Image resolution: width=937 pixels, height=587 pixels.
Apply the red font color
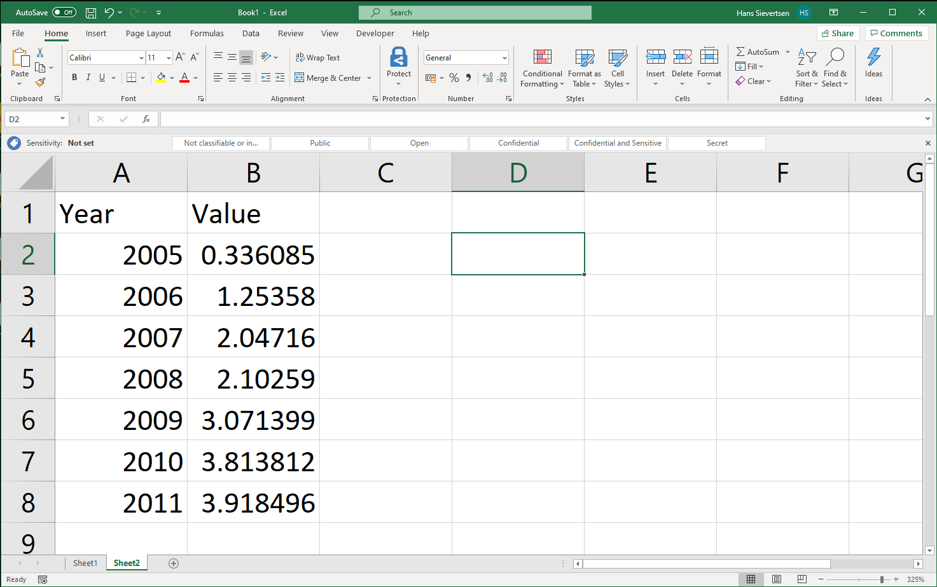[x=184, y=78]
